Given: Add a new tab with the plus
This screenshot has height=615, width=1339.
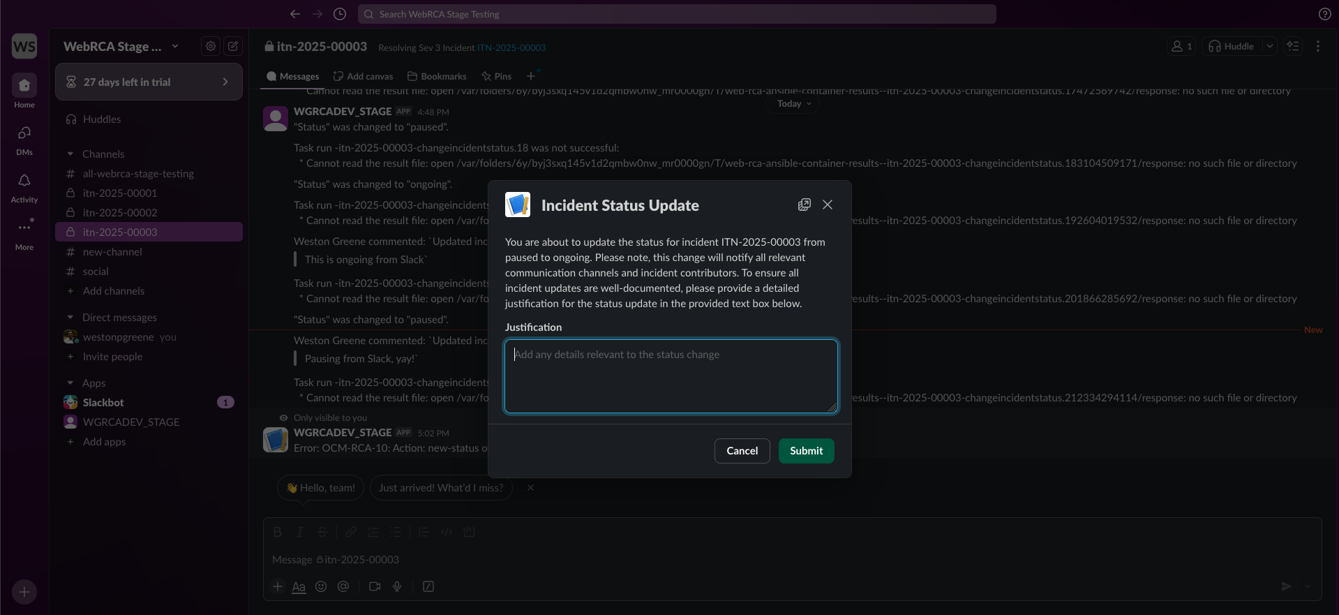Looking at the screenshot, I should click(x=531, y=76).
